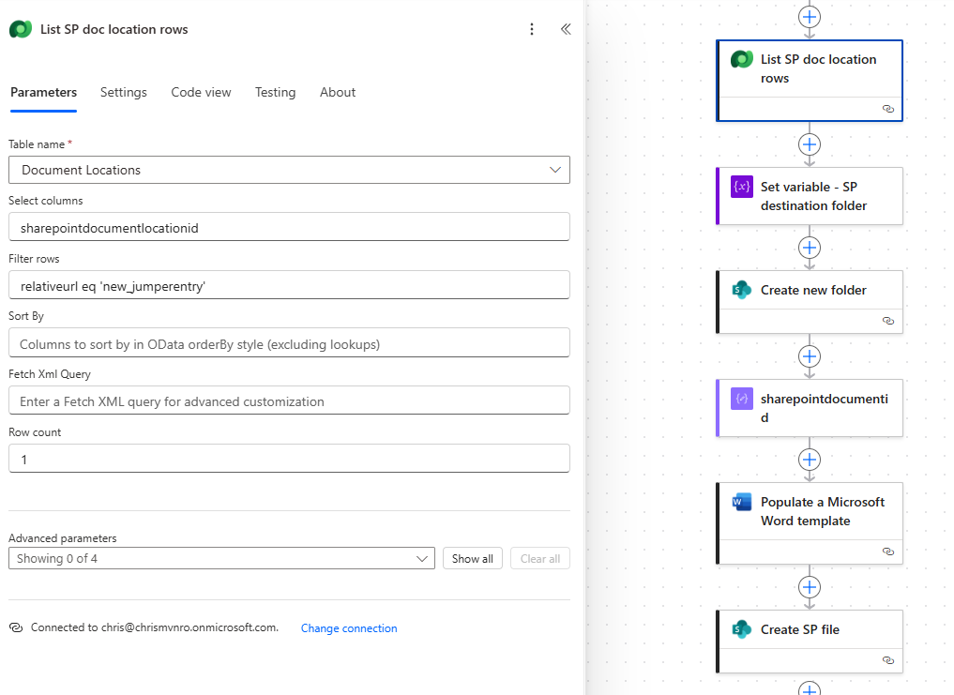Viewport: 954px width, 695px height.
Task: Open the Code view tab
Action: [x=201, y=92]
